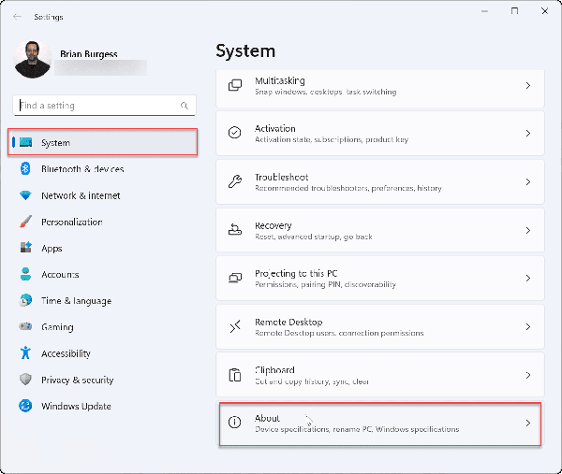Image resolution: width=562 pixels, height=474 pixels.
Task: Click the Settings window title text
Action: (49, 17)
